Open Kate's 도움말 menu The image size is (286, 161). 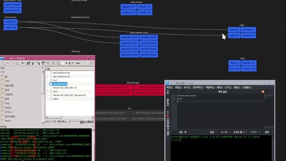(x=247, y=88)
